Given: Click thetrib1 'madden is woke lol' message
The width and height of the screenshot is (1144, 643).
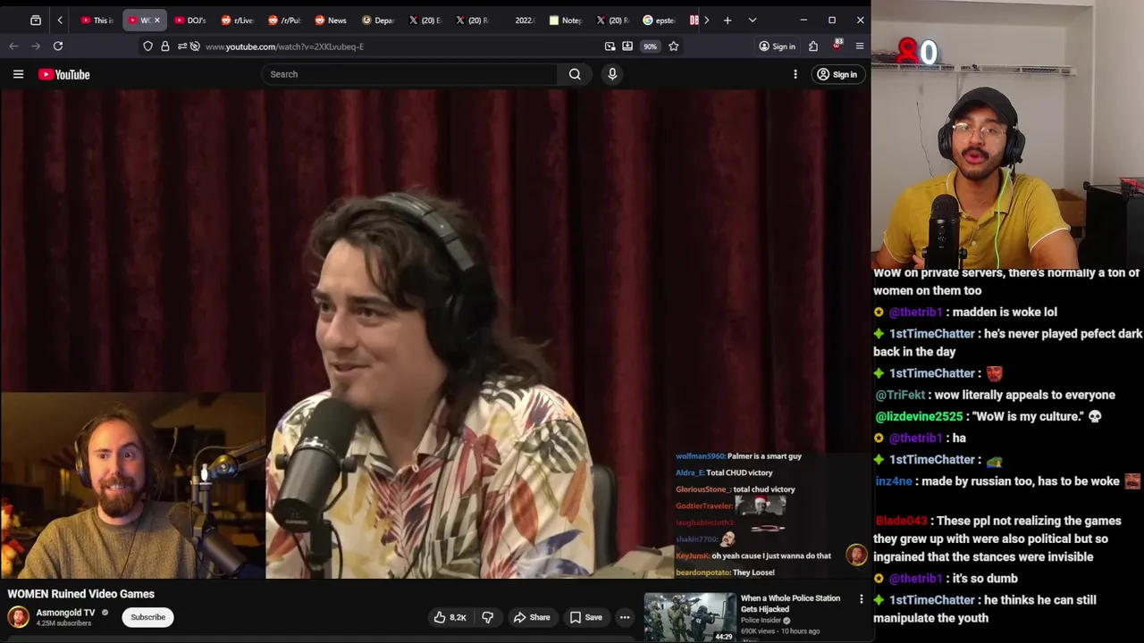Looking at the screenshot, I should click(x=965, y=312).
